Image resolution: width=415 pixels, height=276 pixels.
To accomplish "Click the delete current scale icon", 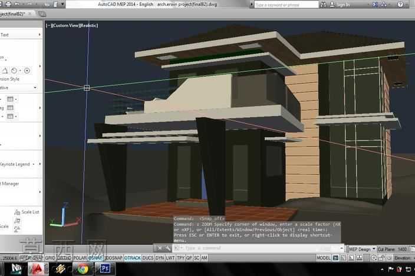I will [x=17, y=229].
